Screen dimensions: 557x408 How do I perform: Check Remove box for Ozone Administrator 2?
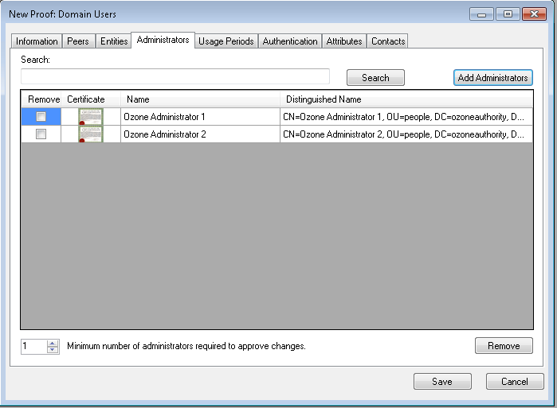point(41,134)
